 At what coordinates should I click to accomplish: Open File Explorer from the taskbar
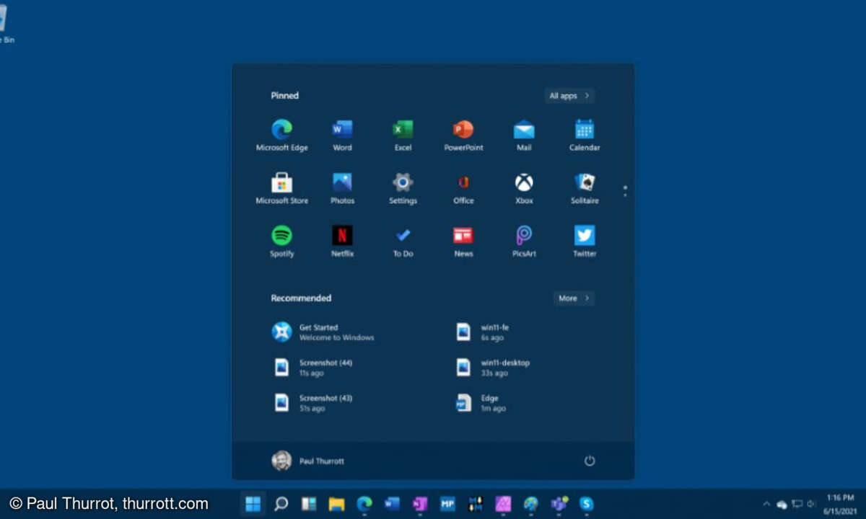336,503
